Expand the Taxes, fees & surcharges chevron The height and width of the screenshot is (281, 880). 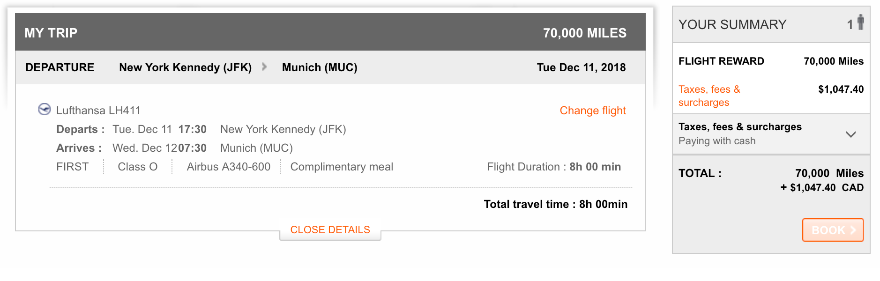850,134
